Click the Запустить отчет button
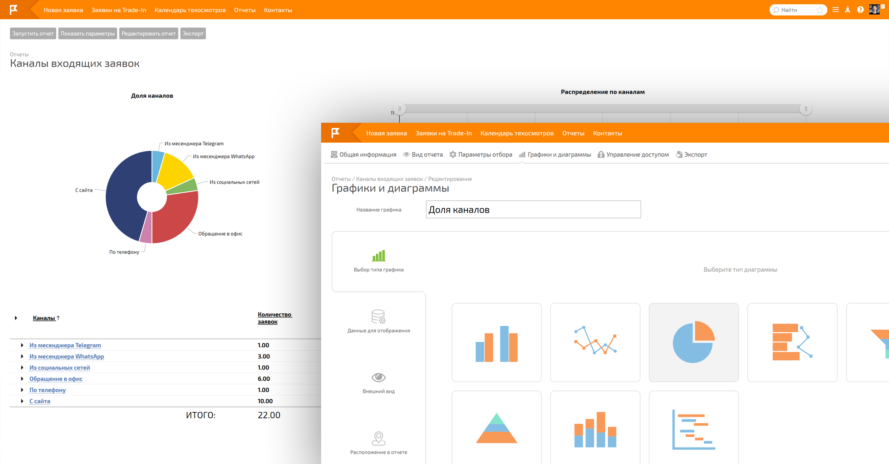The image size is (889, 464). (33, 34)
